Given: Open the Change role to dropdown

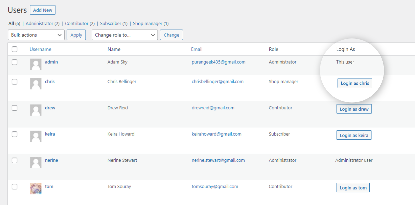Looking at the screenshot, I should 125,35.
